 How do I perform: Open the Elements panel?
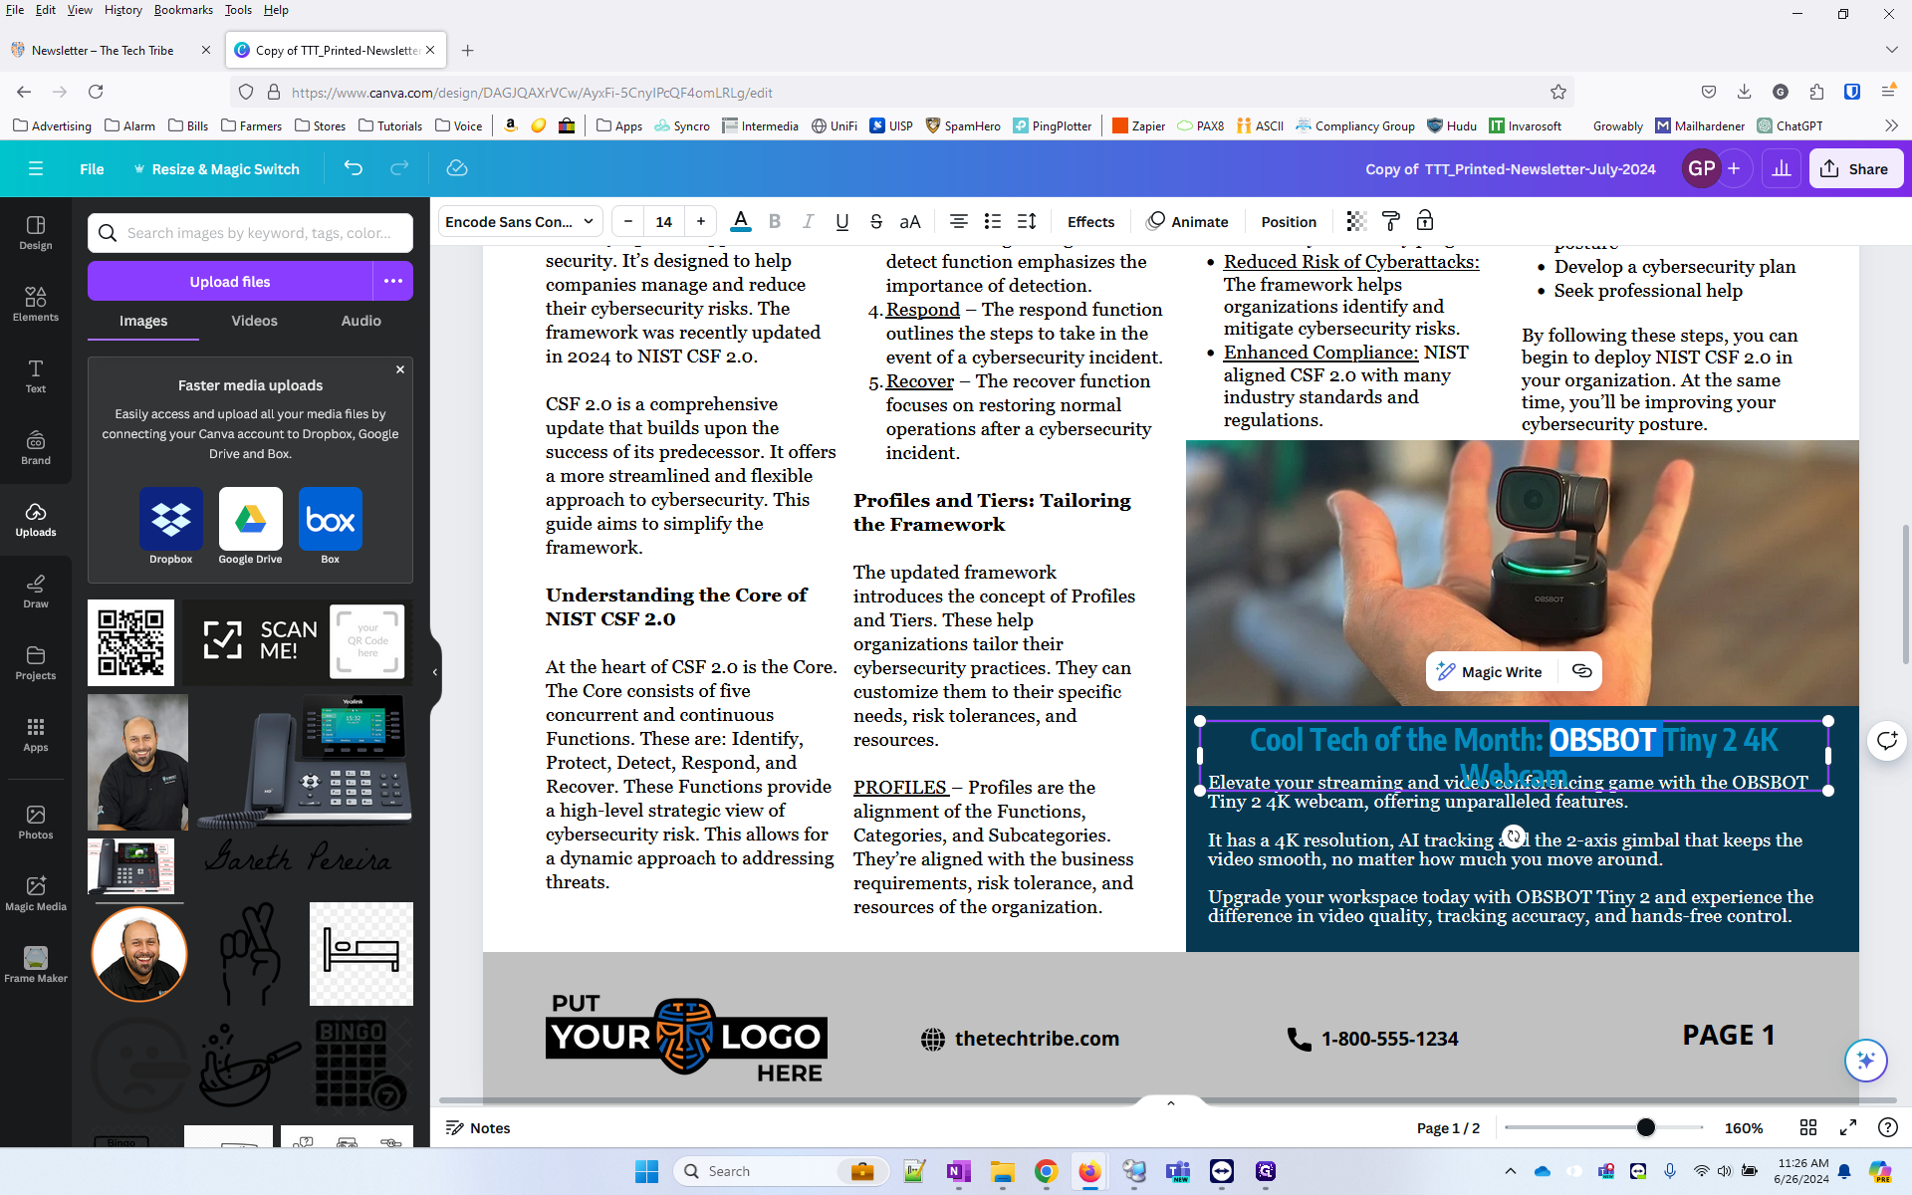tap(36, 305)
